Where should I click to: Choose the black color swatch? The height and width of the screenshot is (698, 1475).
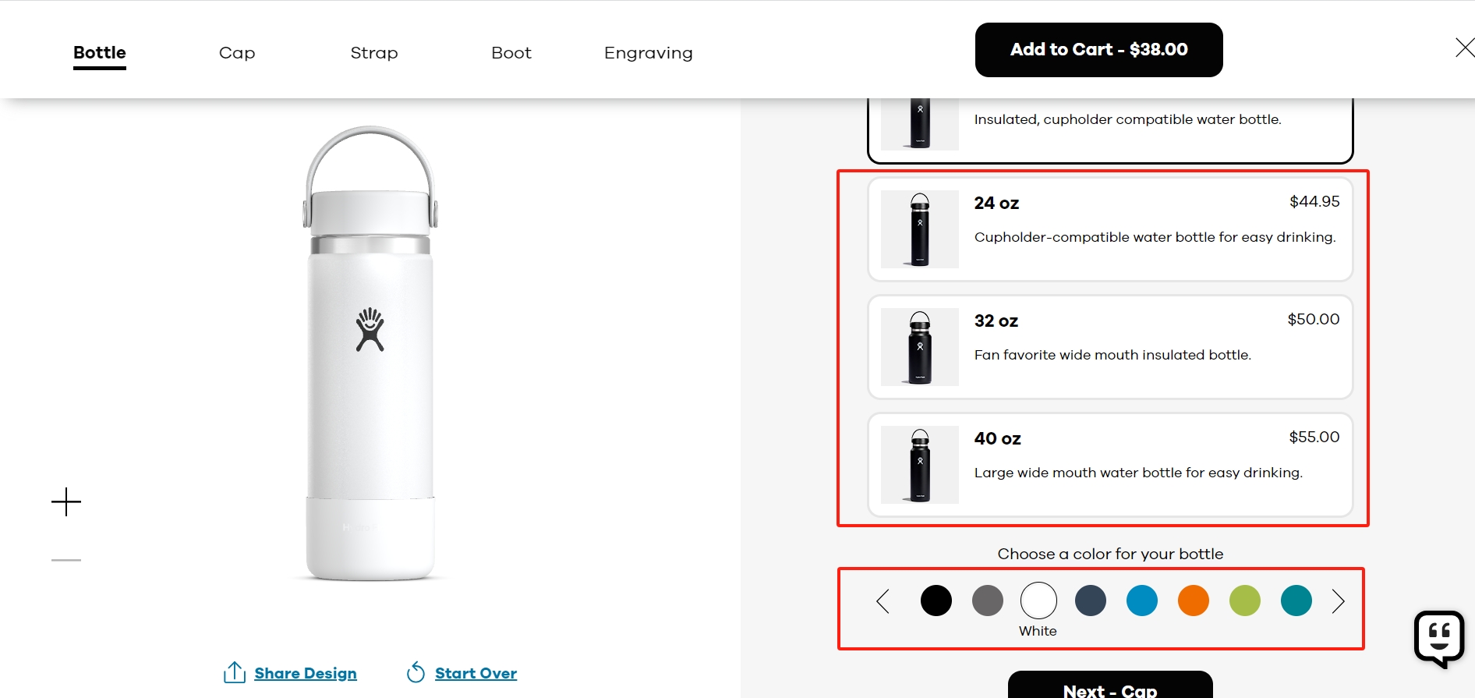click(x=936, y=601)
